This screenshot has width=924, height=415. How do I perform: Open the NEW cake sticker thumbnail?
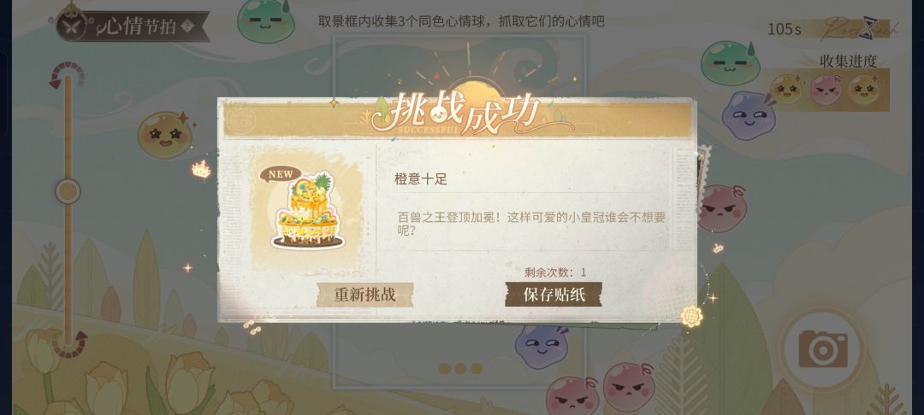pyautogui.click(x=307, y=209)
